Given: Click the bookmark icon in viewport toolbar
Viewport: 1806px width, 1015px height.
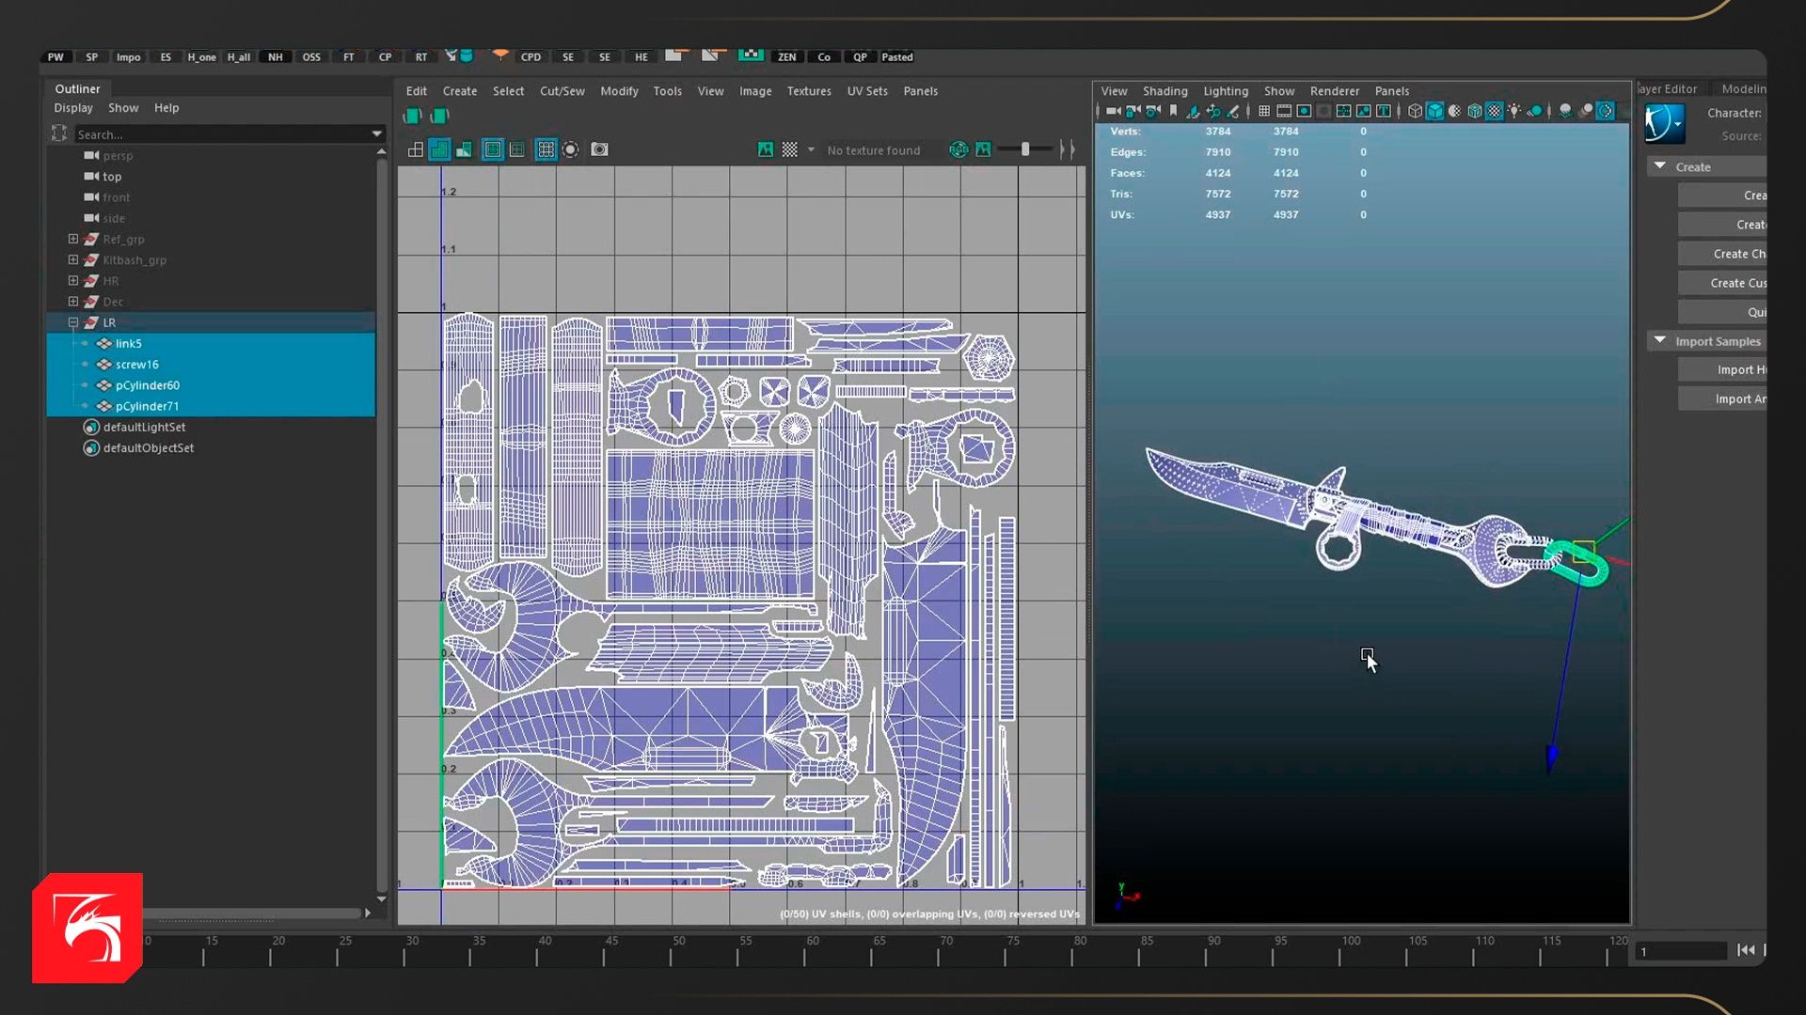Looking at the screenshot, I should click(x=1173, y=111).
